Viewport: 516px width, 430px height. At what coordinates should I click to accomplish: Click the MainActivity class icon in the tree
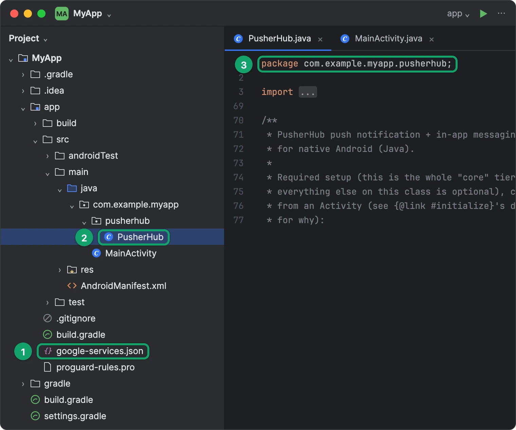(96, 253)
